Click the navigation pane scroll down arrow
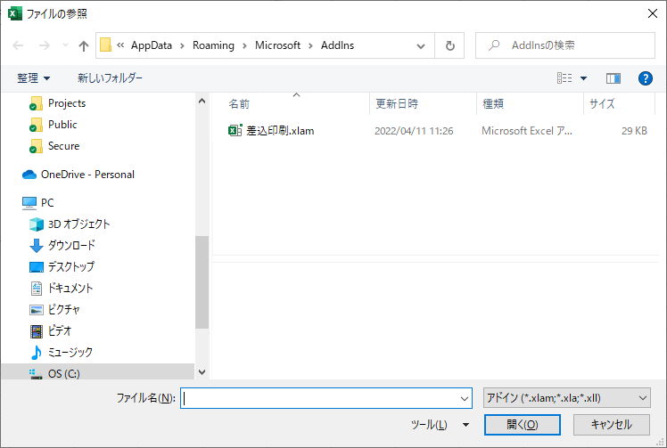The height and width of the screenshot is (448, 667). point(202,372)
